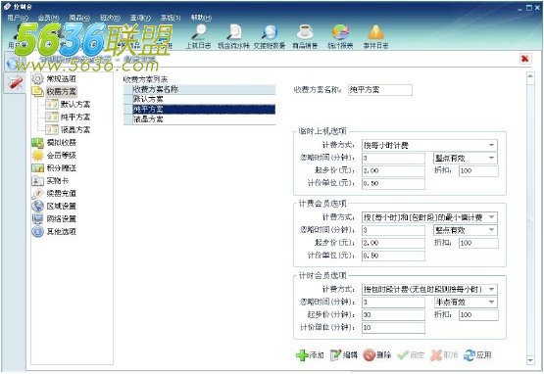Click 忽略时间 field in 临时上机选项

(393, 158)
